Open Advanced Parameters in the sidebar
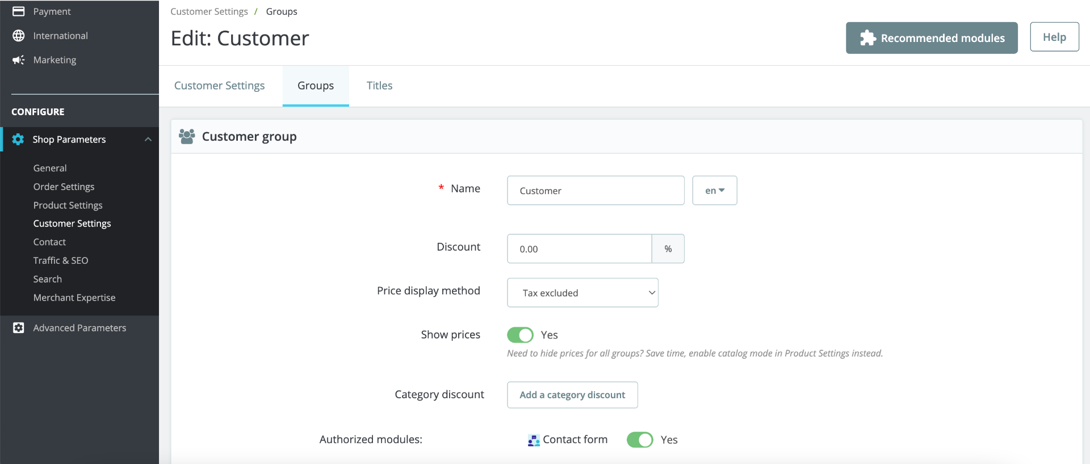The image size is (1090, 464). 79,328
